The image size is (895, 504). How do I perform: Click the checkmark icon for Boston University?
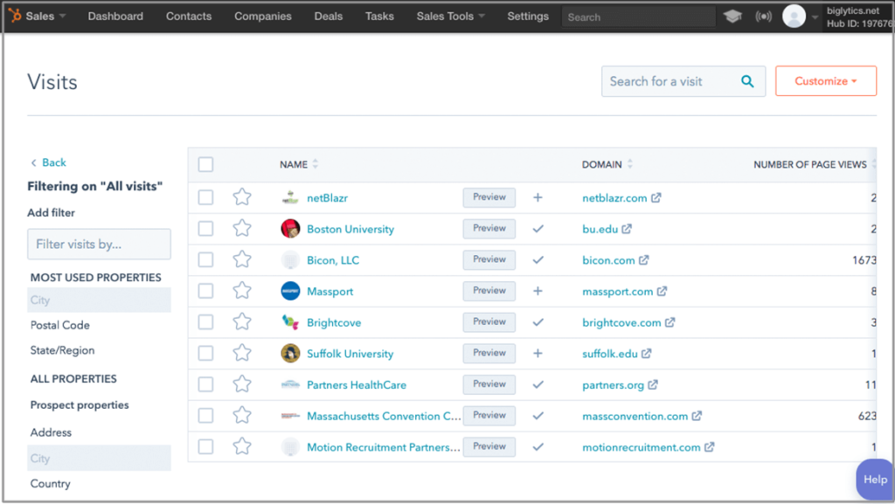[538, 229]
